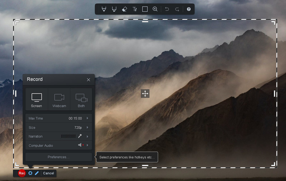Click the top-right corner resize handle
Screen dimensions: 286x181
273,23
